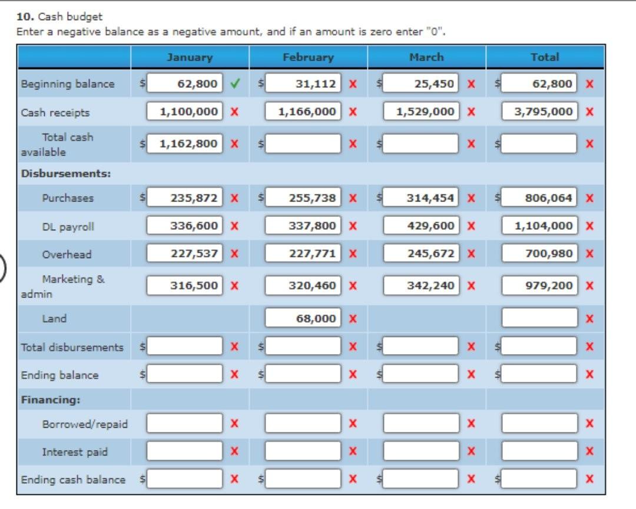636x509 pixels.
Task: Click the red X beside January Ending cash balance
Action: coord(234,479)
